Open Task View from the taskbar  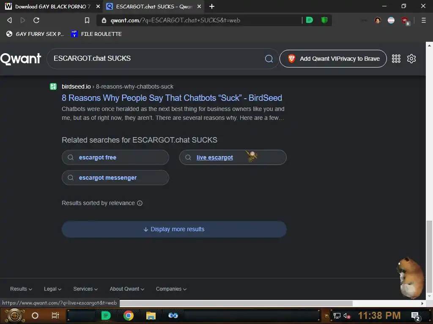[55, 316]
